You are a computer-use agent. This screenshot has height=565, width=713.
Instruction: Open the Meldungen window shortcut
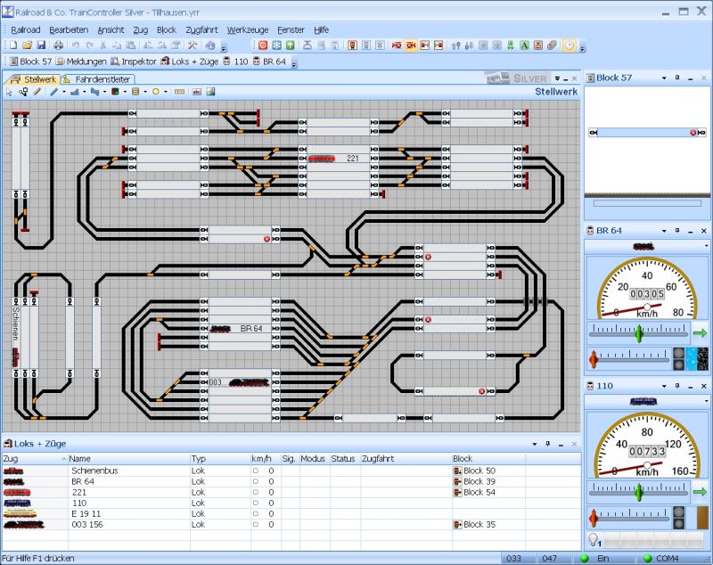click(81, 61)
